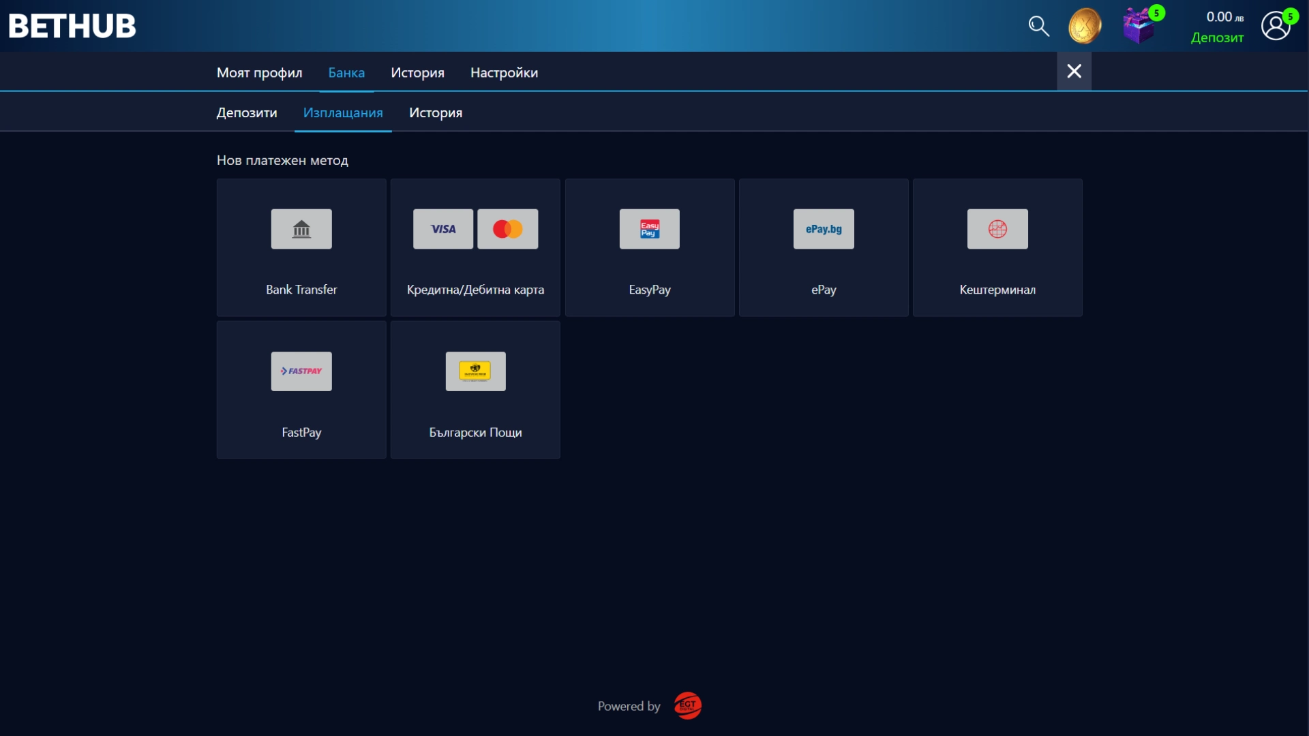Select the FASTPAY logo icon
This screenshot has width=1309, height=736.
point(301,371)
